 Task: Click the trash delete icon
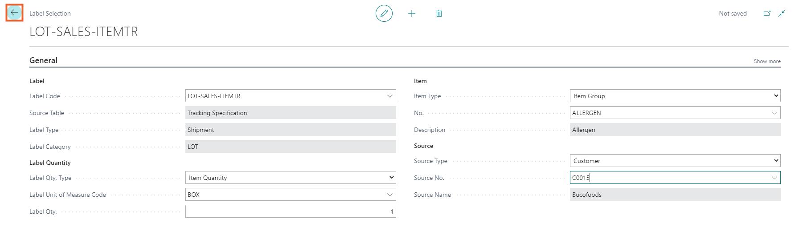coord(439,13)
